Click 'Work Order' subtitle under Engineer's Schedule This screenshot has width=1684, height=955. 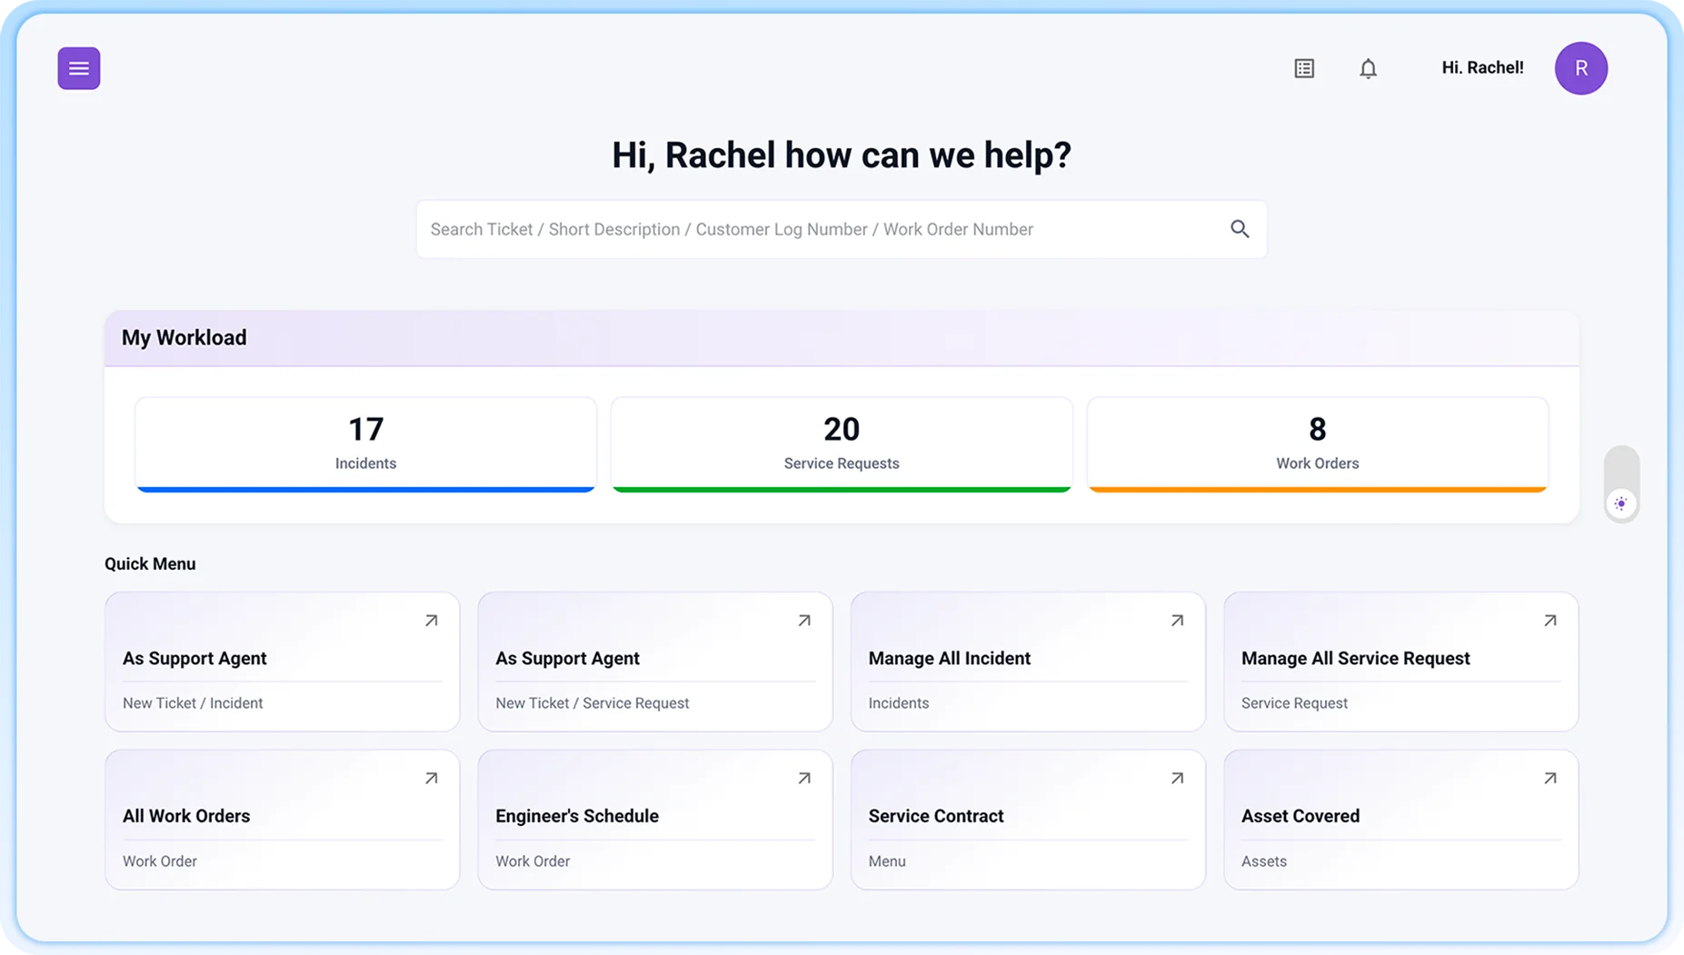pyautogui.click(x=533, y=861)
